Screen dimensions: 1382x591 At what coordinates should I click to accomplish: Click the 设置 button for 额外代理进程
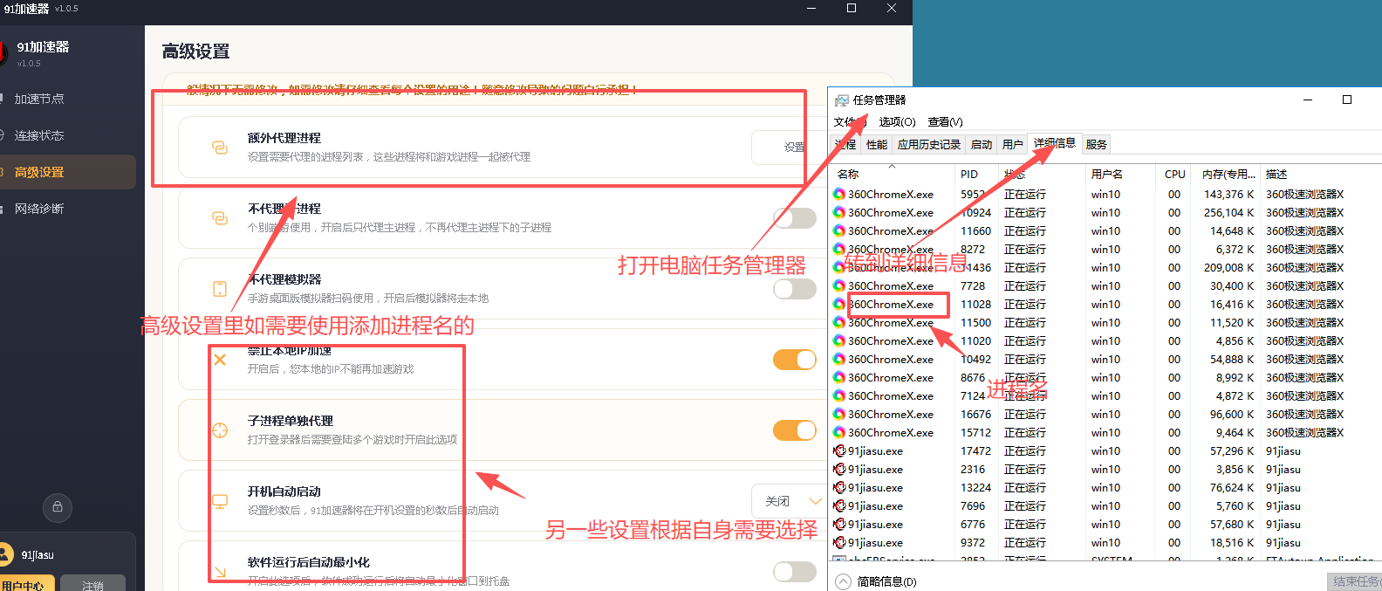point(788,148)
